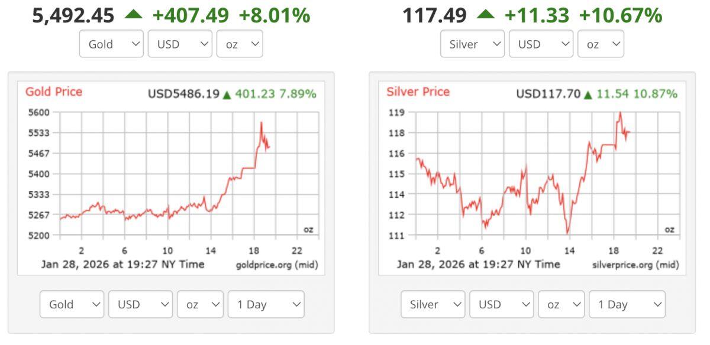
Task: Expand the top gold oz unit dropdown
Action: pyautogui.click(x=240, y=44)
